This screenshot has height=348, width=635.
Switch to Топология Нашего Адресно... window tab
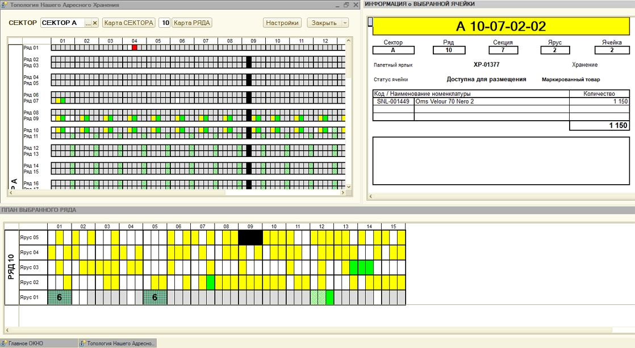click(118, 343)
